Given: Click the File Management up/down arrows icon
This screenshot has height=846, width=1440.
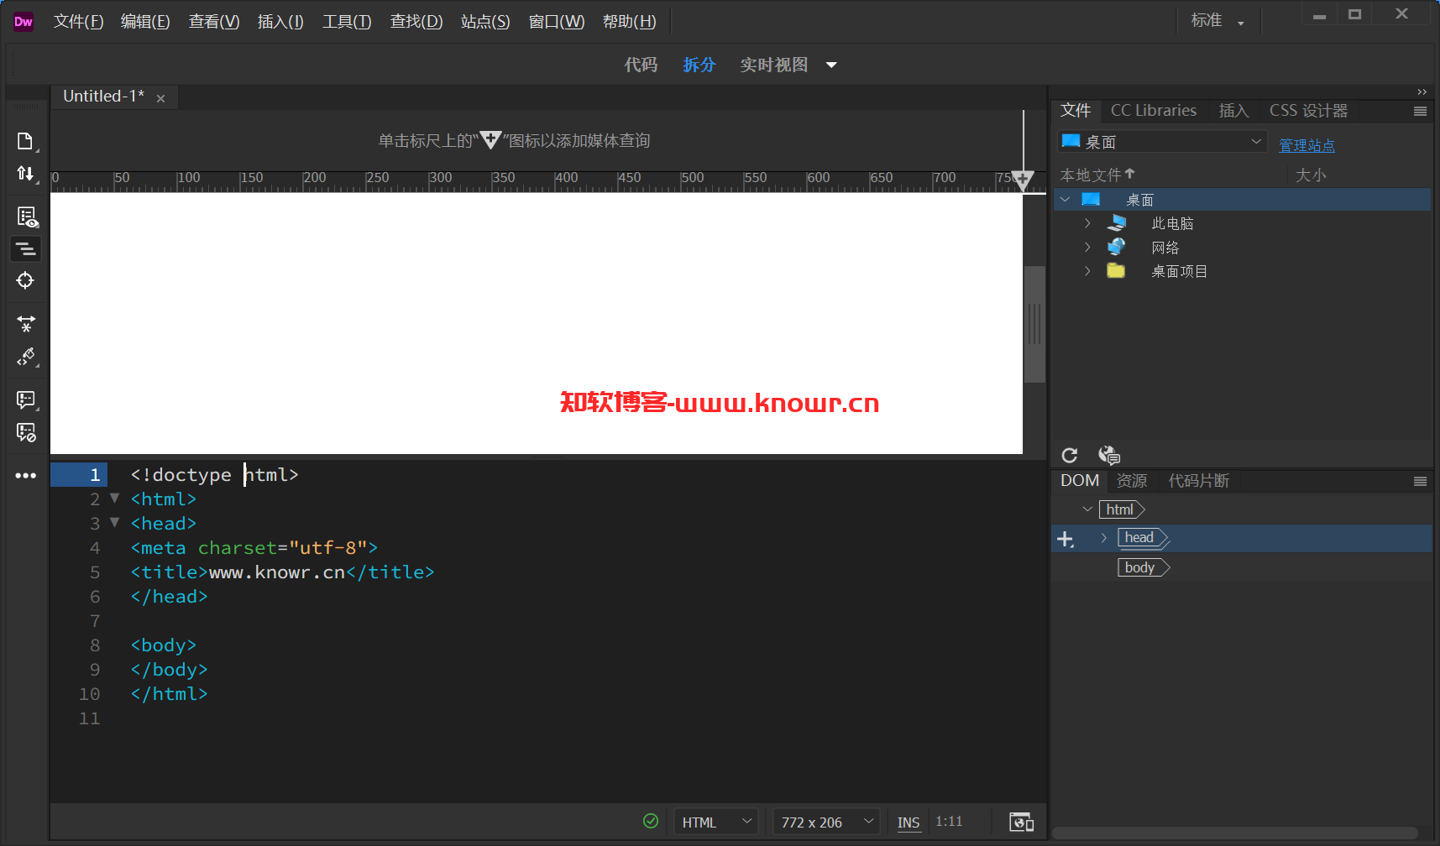Looking at the screenshot, I should (x=25, y=174).
